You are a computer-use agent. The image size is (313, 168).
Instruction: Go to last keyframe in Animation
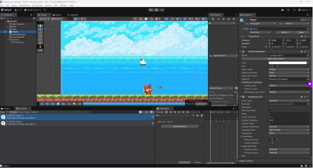(x=188, y=112)
